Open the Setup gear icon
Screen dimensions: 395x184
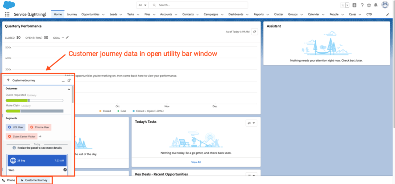click(369, 5)
